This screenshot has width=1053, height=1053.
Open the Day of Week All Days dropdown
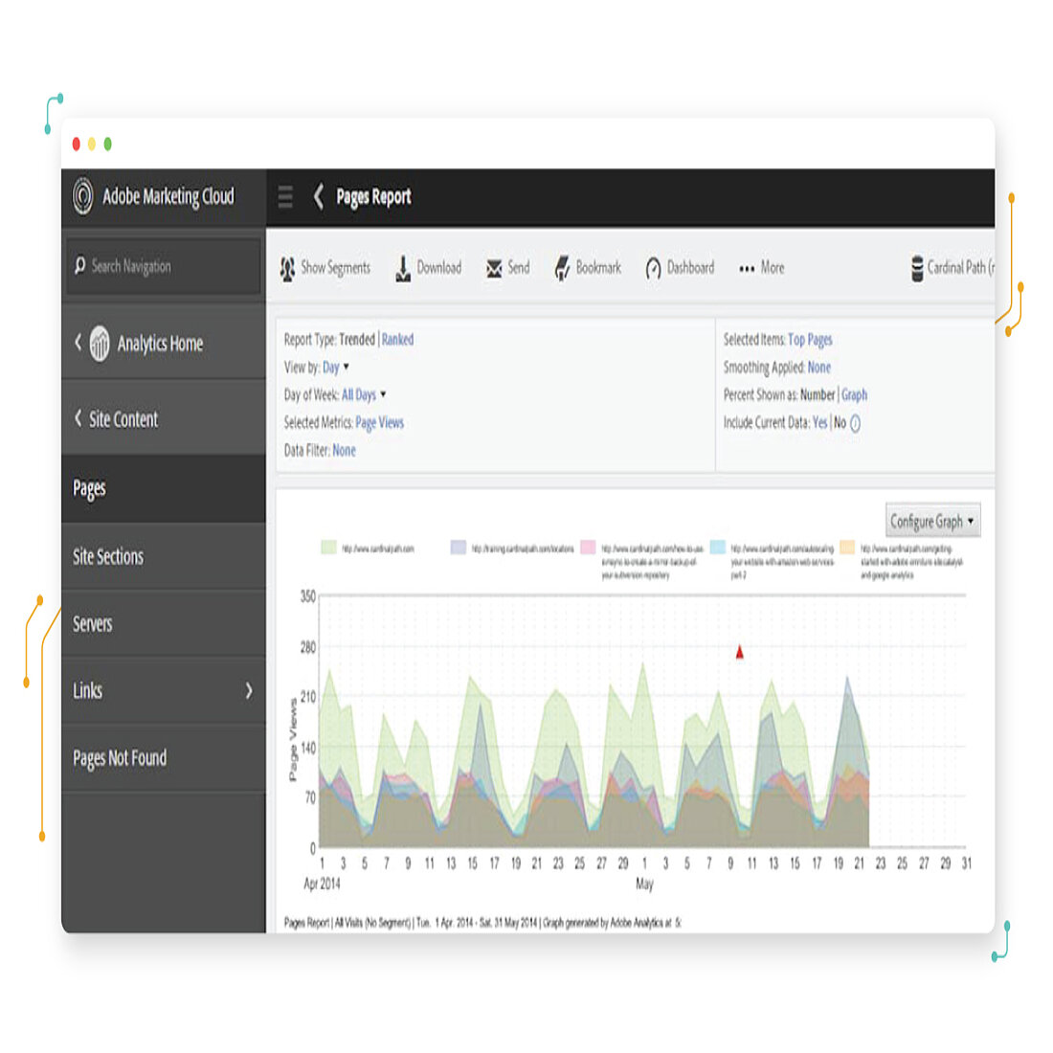pos(363,395)
